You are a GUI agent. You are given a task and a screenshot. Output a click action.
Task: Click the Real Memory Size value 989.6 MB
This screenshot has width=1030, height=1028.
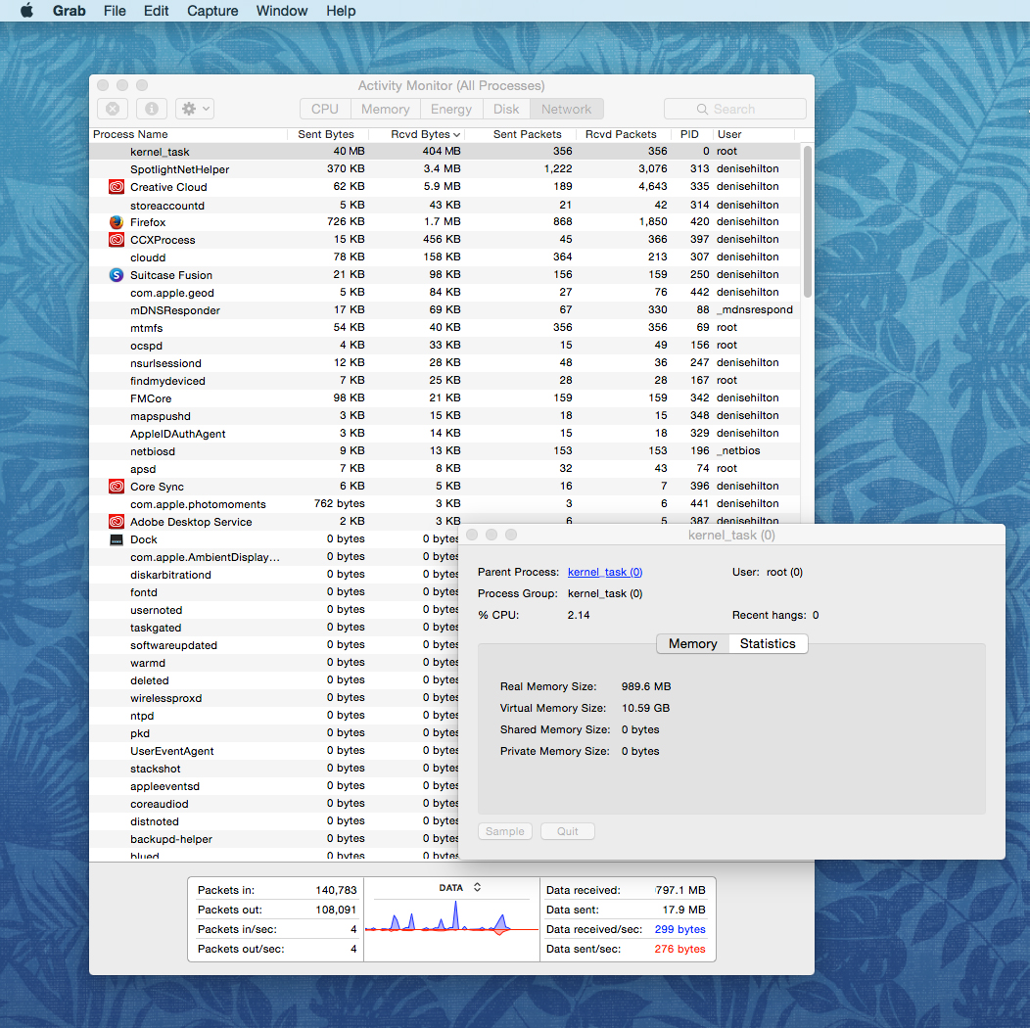[x=646, y=686]
